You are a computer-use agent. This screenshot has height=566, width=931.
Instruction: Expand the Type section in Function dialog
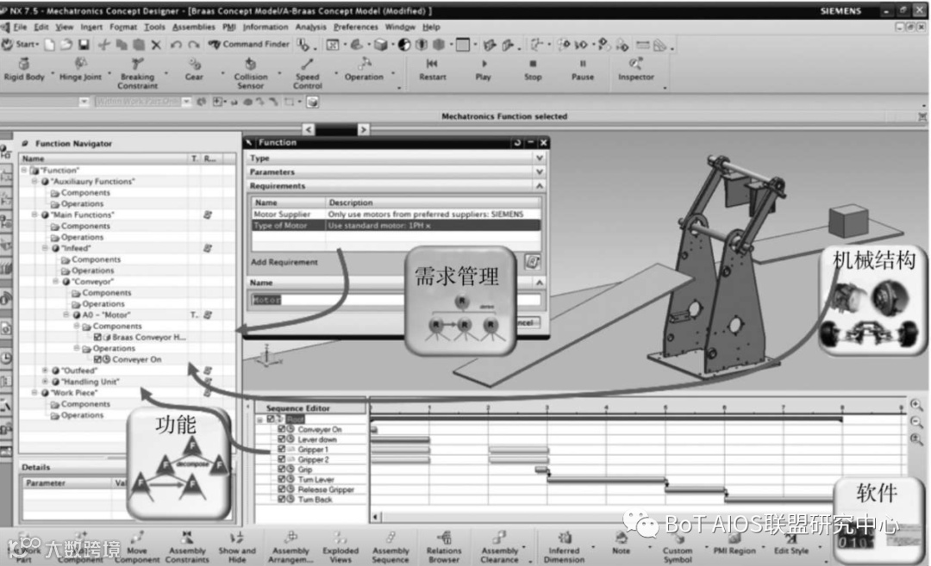pyautogui.click(x=539, y=159)
